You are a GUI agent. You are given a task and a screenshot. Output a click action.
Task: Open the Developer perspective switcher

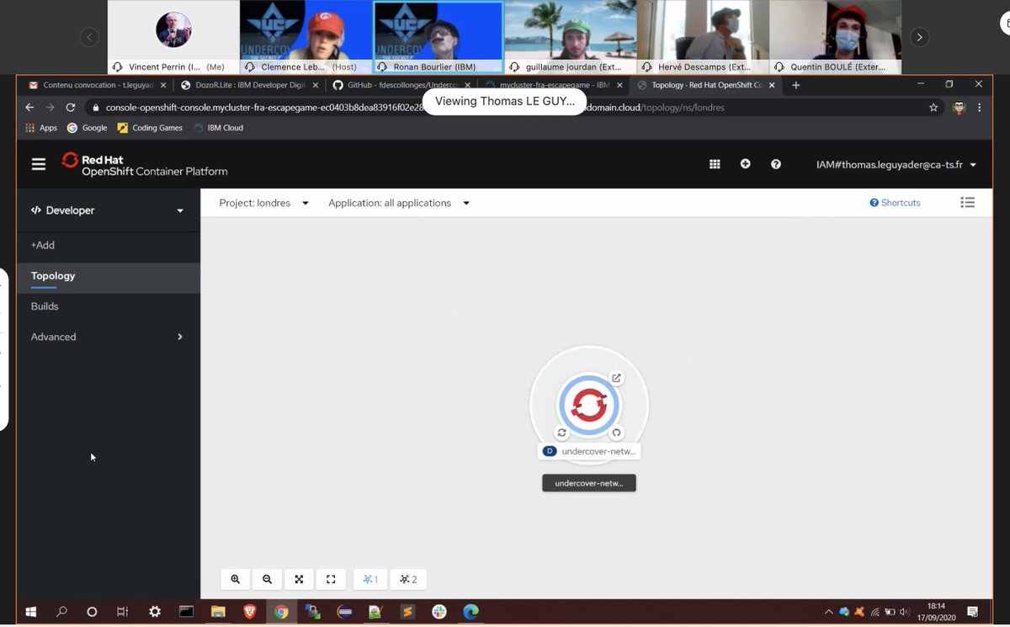pos(108,210)
